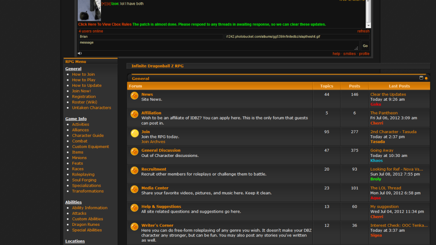This screenshot has height=245, width=436.
Task: Click the Writer's Corner dragon ball icon
Action: click(x=135, y=227)
